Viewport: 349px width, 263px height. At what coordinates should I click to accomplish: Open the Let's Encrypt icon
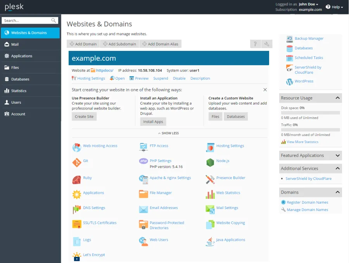coord(76,256)
